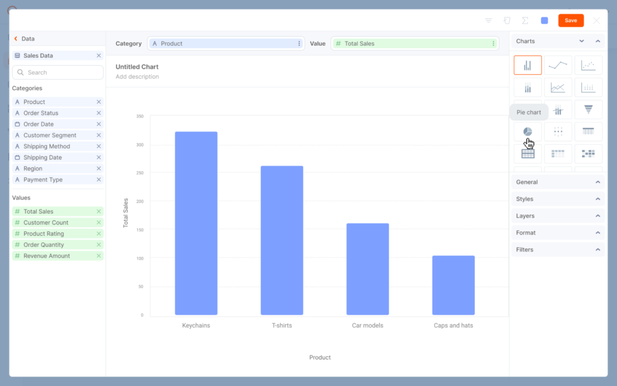Click the T-shirts bar in chart
This screenshot has width=617, height=386.
pos(282,240)
